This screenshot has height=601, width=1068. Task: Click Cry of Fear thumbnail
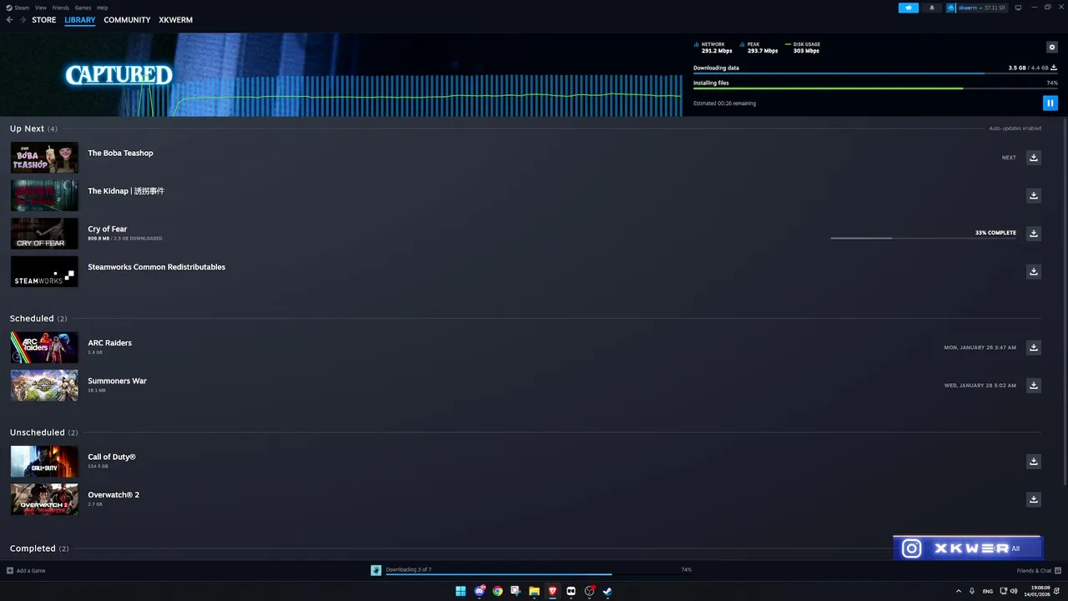coord(44,234)
